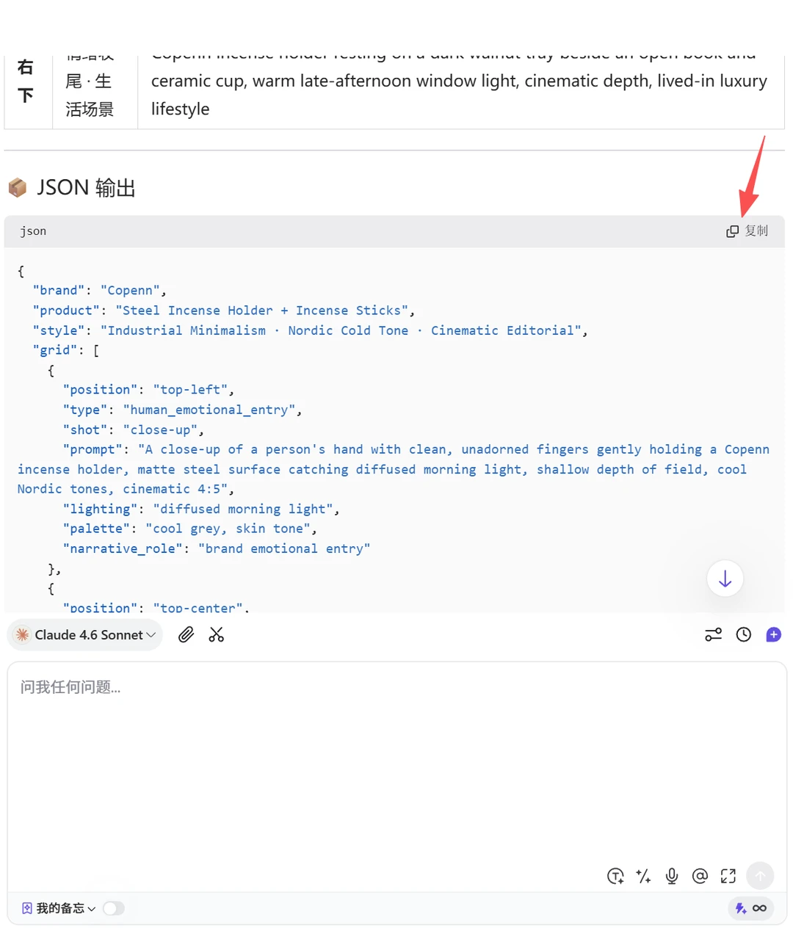Click the "brand": "Copenn" line
Viewport: 793px width, 928px height.
(100, 291)
